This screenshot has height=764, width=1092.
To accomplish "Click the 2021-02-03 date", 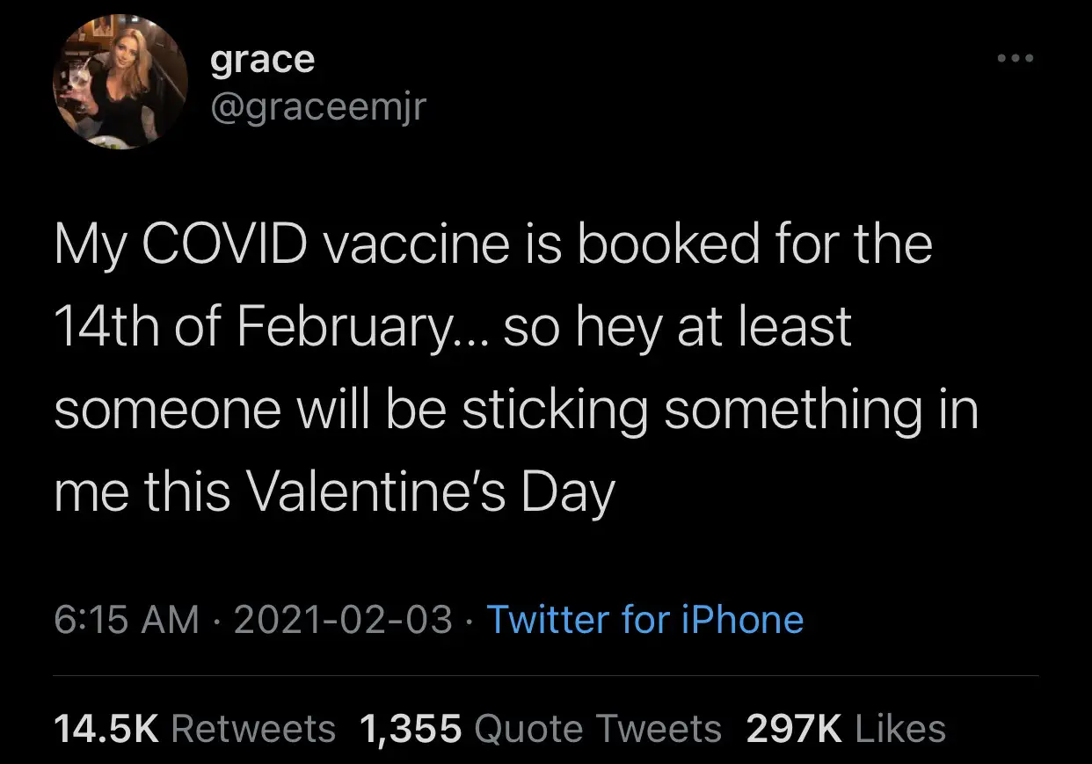I will pos(344,620).
